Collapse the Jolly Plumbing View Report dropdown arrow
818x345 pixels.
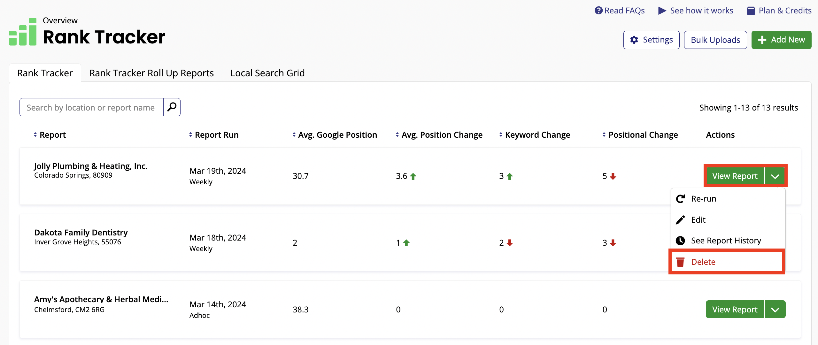click(x=775, y=176)
